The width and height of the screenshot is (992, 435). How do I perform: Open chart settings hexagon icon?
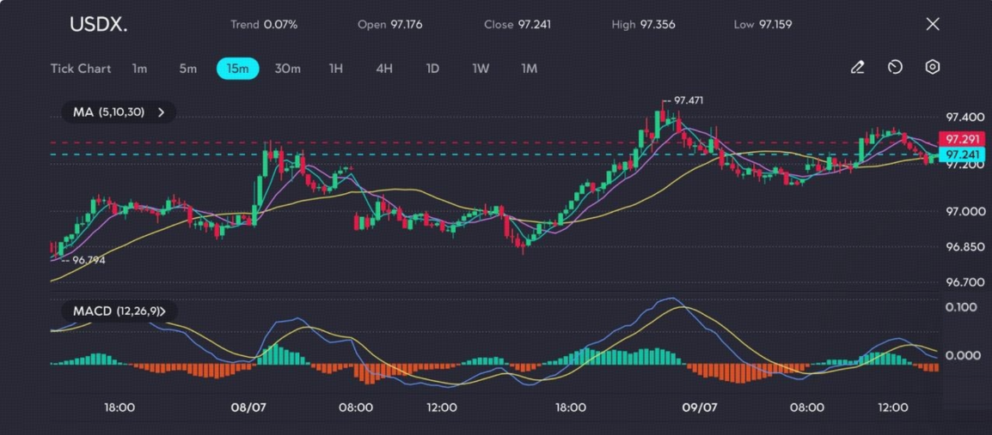(933, 67)
